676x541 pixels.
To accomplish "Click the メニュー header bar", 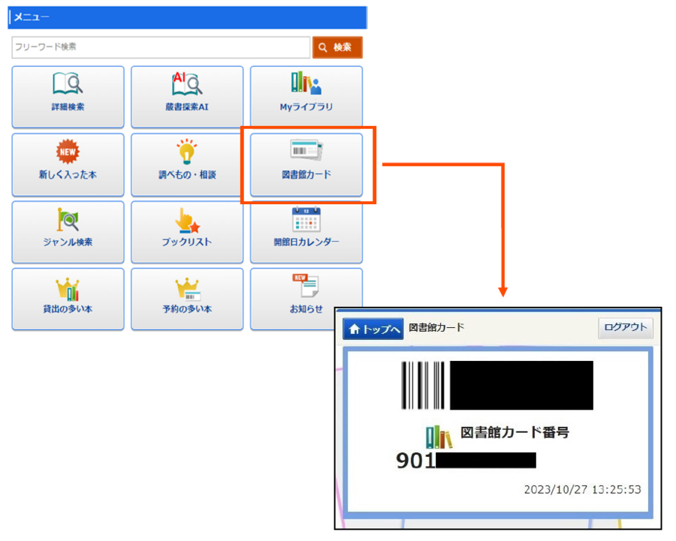I will click(x=187, y=17).
